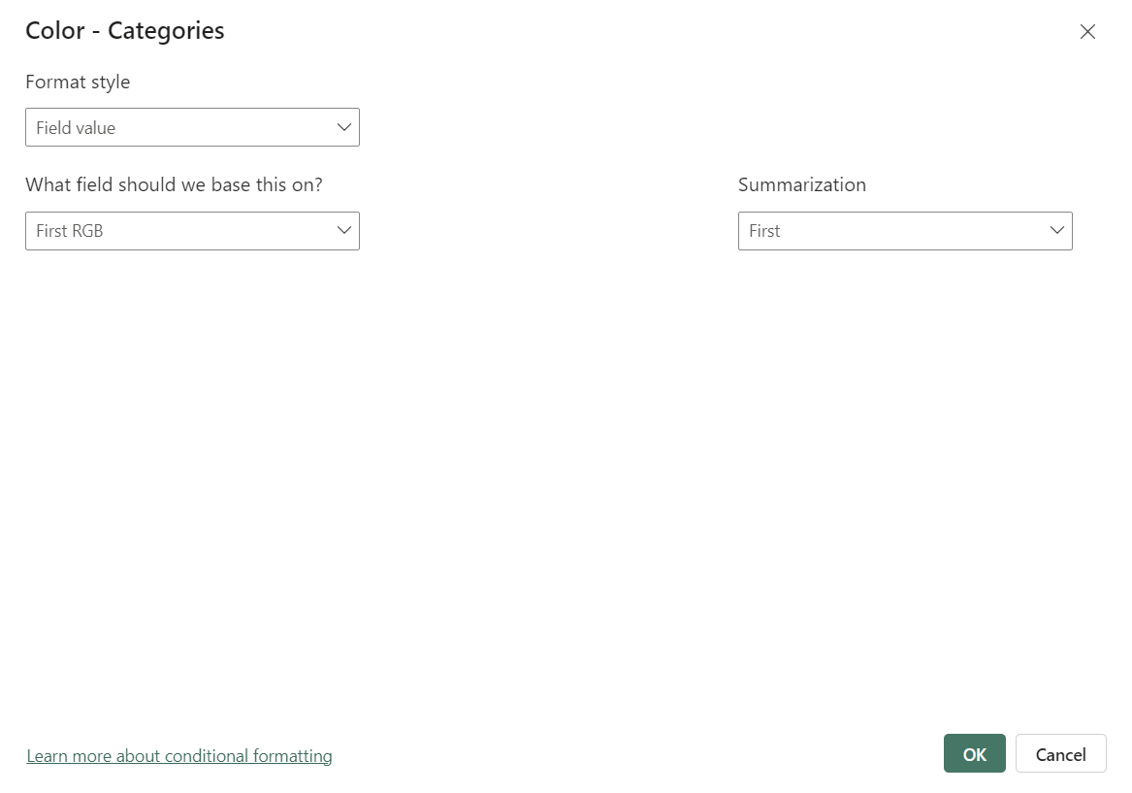This screenshot has width=1132, height=793.
Task: Click the Format style dropdown chevron arrow
Action: 343,127
